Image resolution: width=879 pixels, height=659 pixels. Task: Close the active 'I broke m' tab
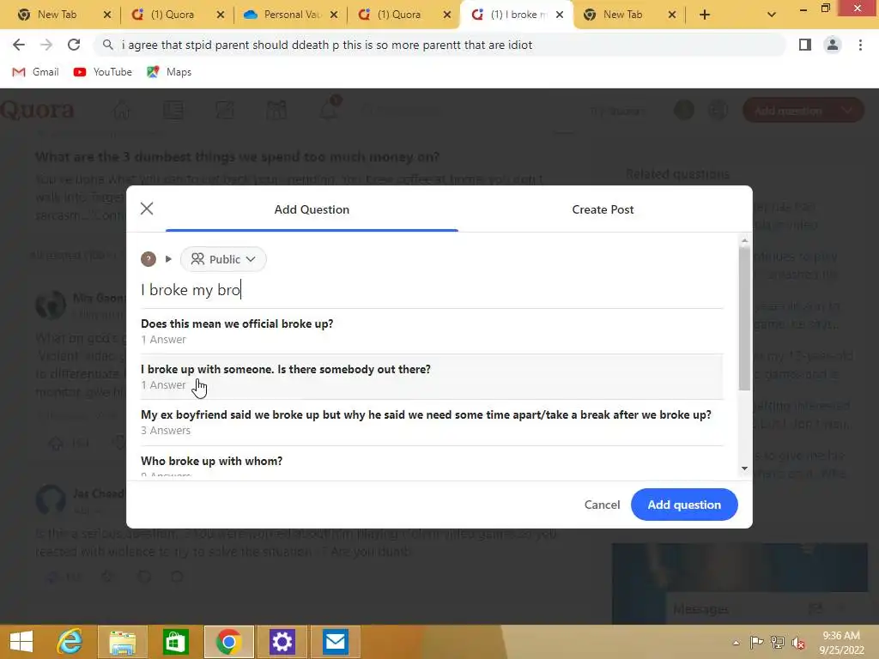560,15
